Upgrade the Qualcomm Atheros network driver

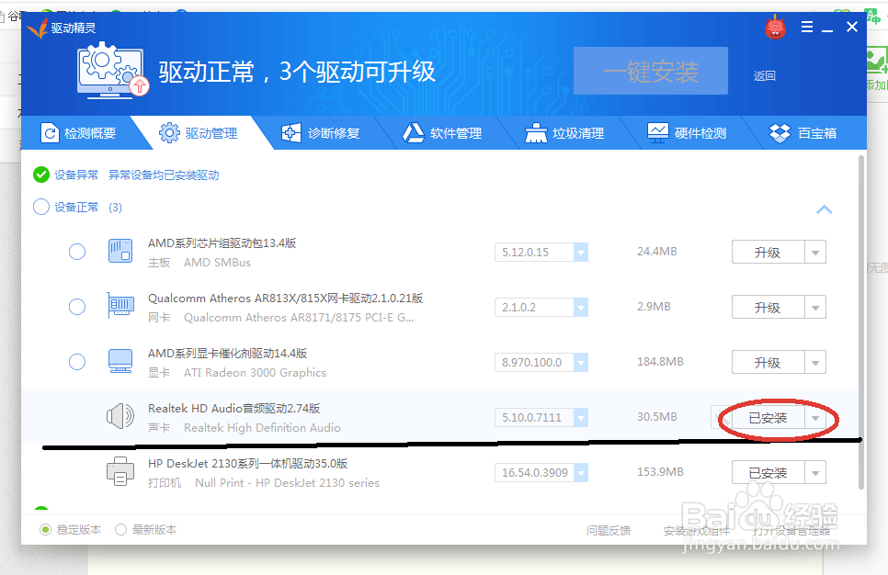coord(768,308)
